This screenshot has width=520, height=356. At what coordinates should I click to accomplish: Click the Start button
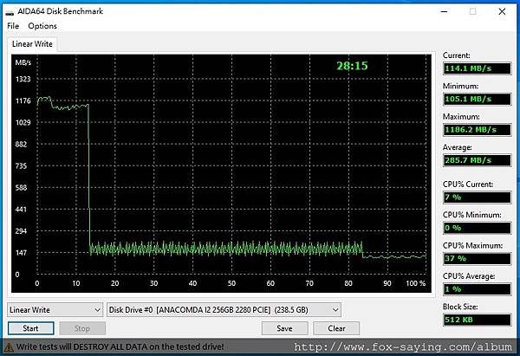coord(30,328)
